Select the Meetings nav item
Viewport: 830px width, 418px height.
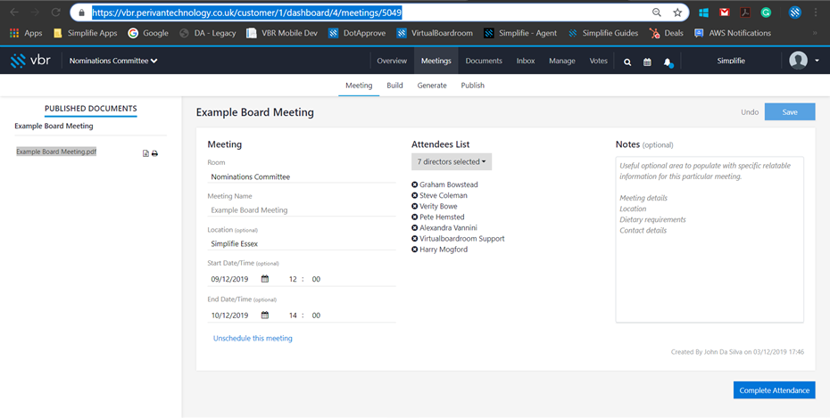(x=436, y=61)
